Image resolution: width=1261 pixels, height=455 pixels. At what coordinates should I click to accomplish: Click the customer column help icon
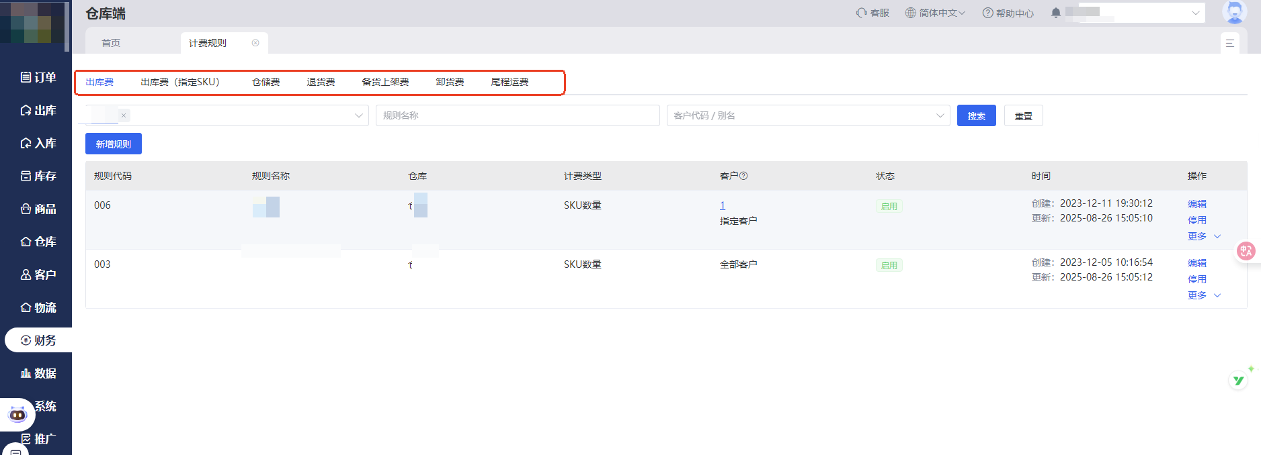pos(743,176)
